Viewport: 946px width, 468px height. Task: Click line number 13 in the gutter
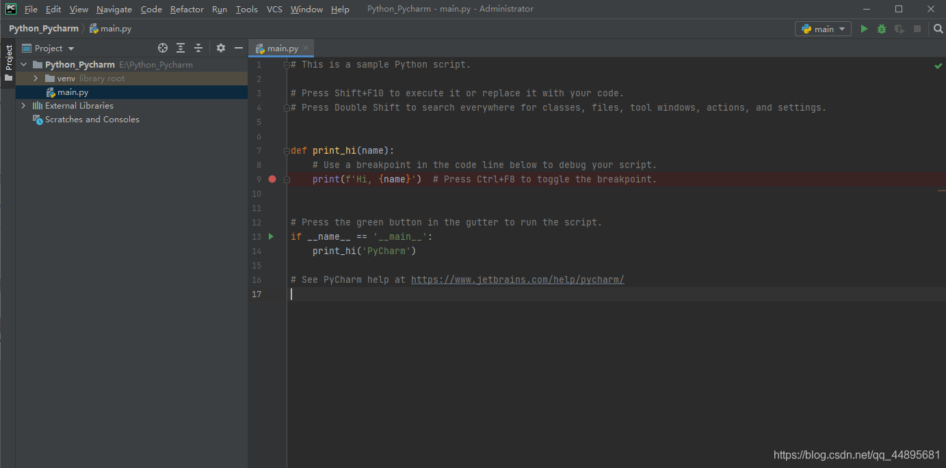pos(257,236)
